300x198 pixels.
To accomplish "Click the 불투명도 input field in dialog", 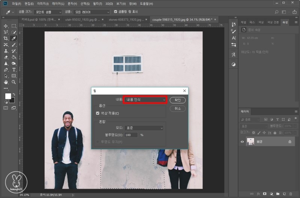I will click(x=131, y=135).
